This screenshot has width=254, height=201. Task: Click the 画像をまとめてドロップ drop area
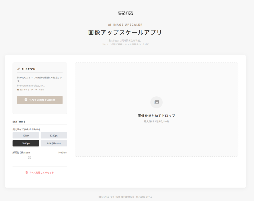coord(157,109)
